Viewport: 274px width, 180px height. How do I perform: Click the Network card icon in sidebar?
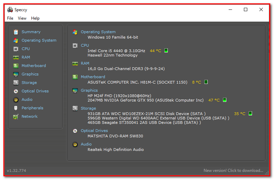pos(16,117)
